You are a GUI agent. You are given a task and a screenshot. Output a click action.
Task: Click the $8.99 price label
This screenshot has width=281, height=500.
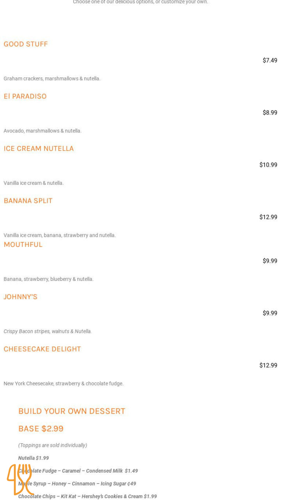tap(270, 113)
